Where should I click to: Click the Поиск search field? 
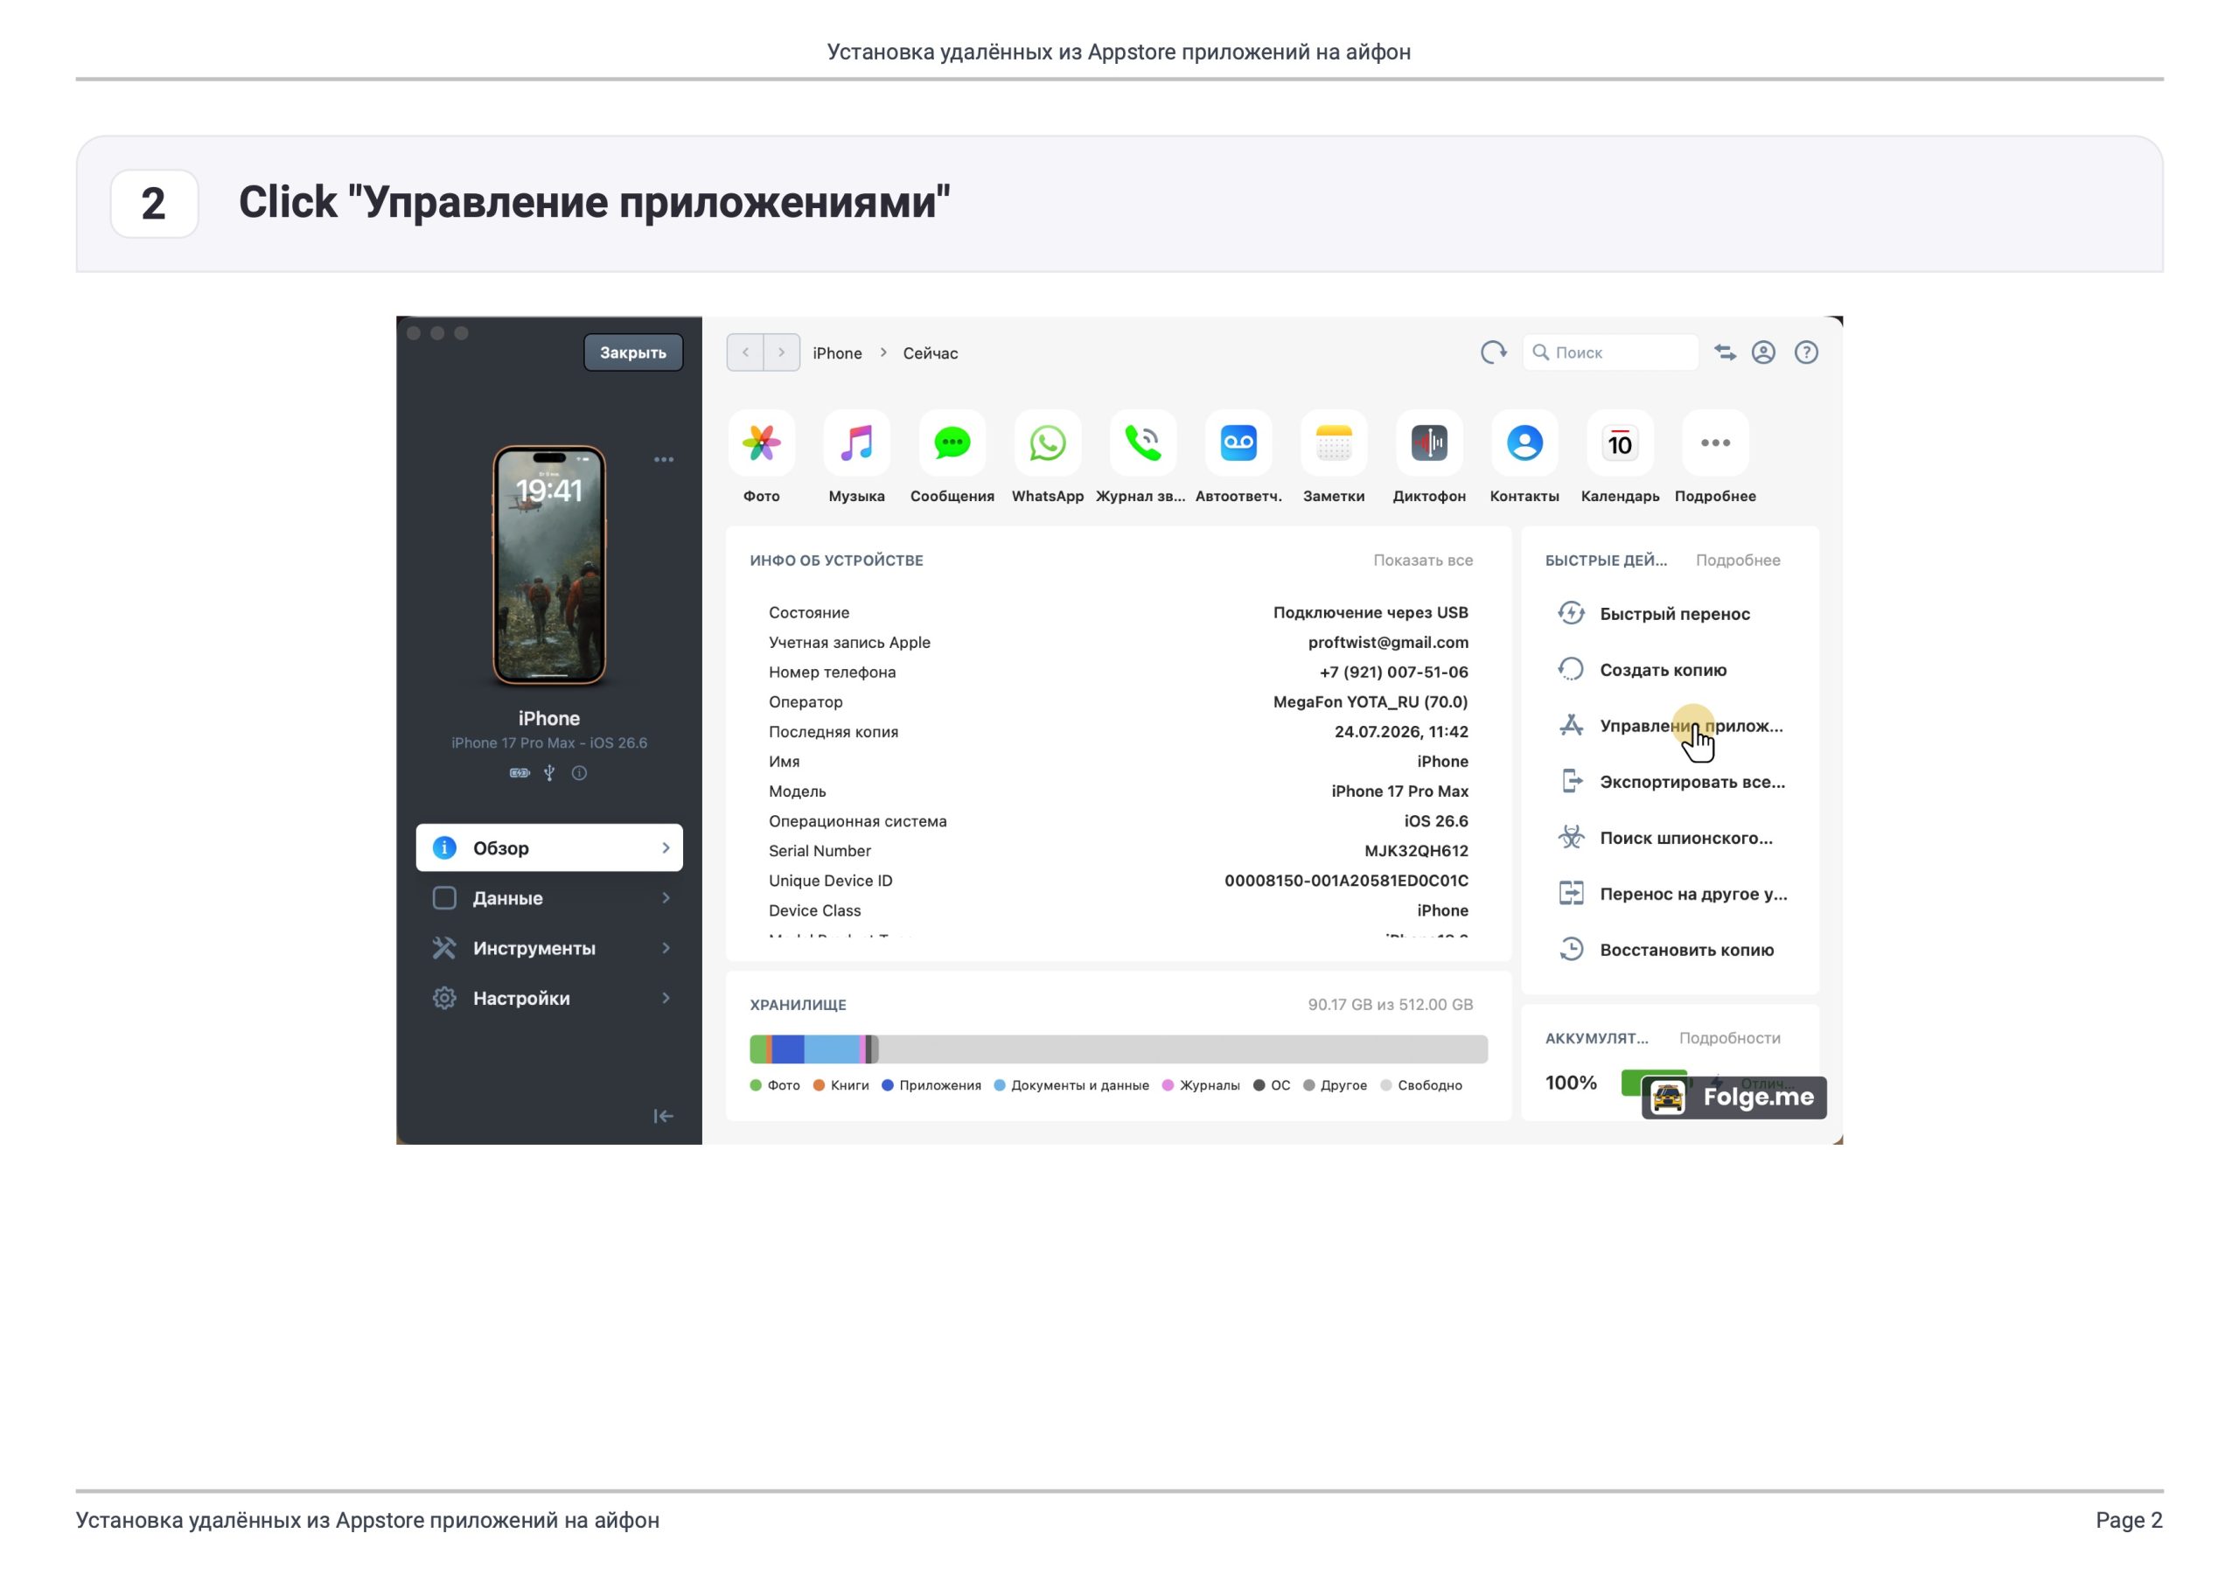pos(1611,352)
